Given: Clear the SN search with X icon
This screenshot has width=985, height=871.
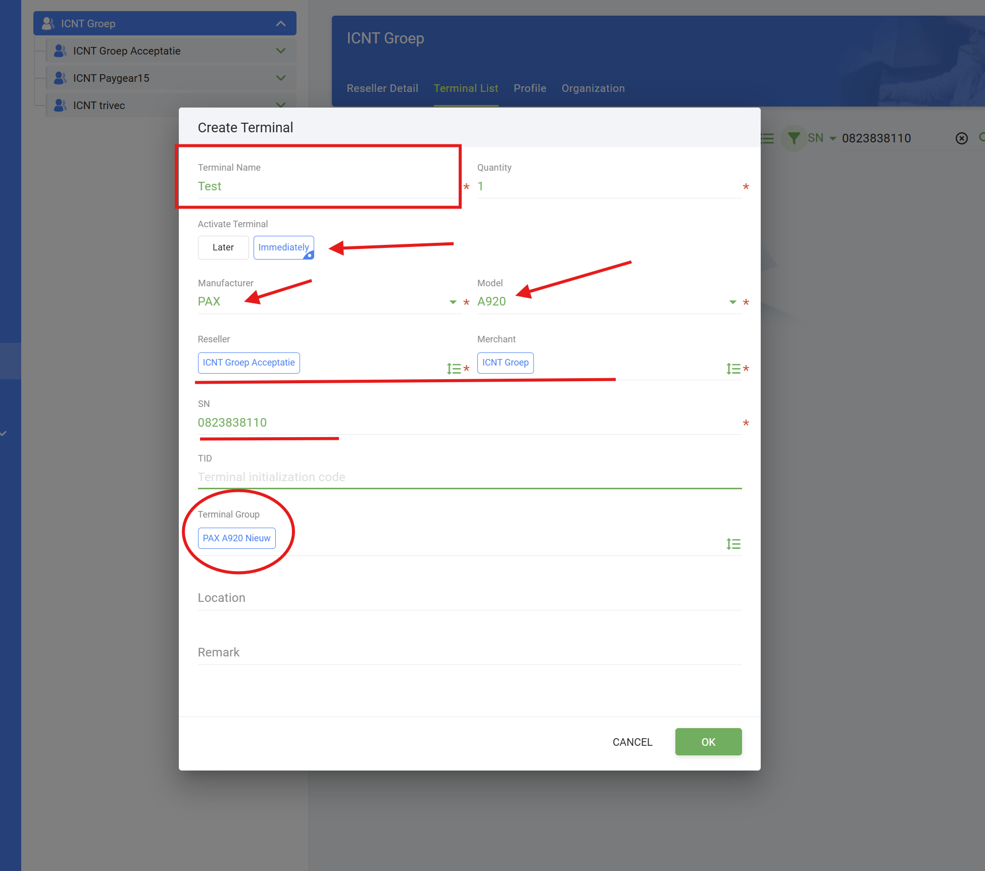Looking at the screenshot, I should click(961, 138).
